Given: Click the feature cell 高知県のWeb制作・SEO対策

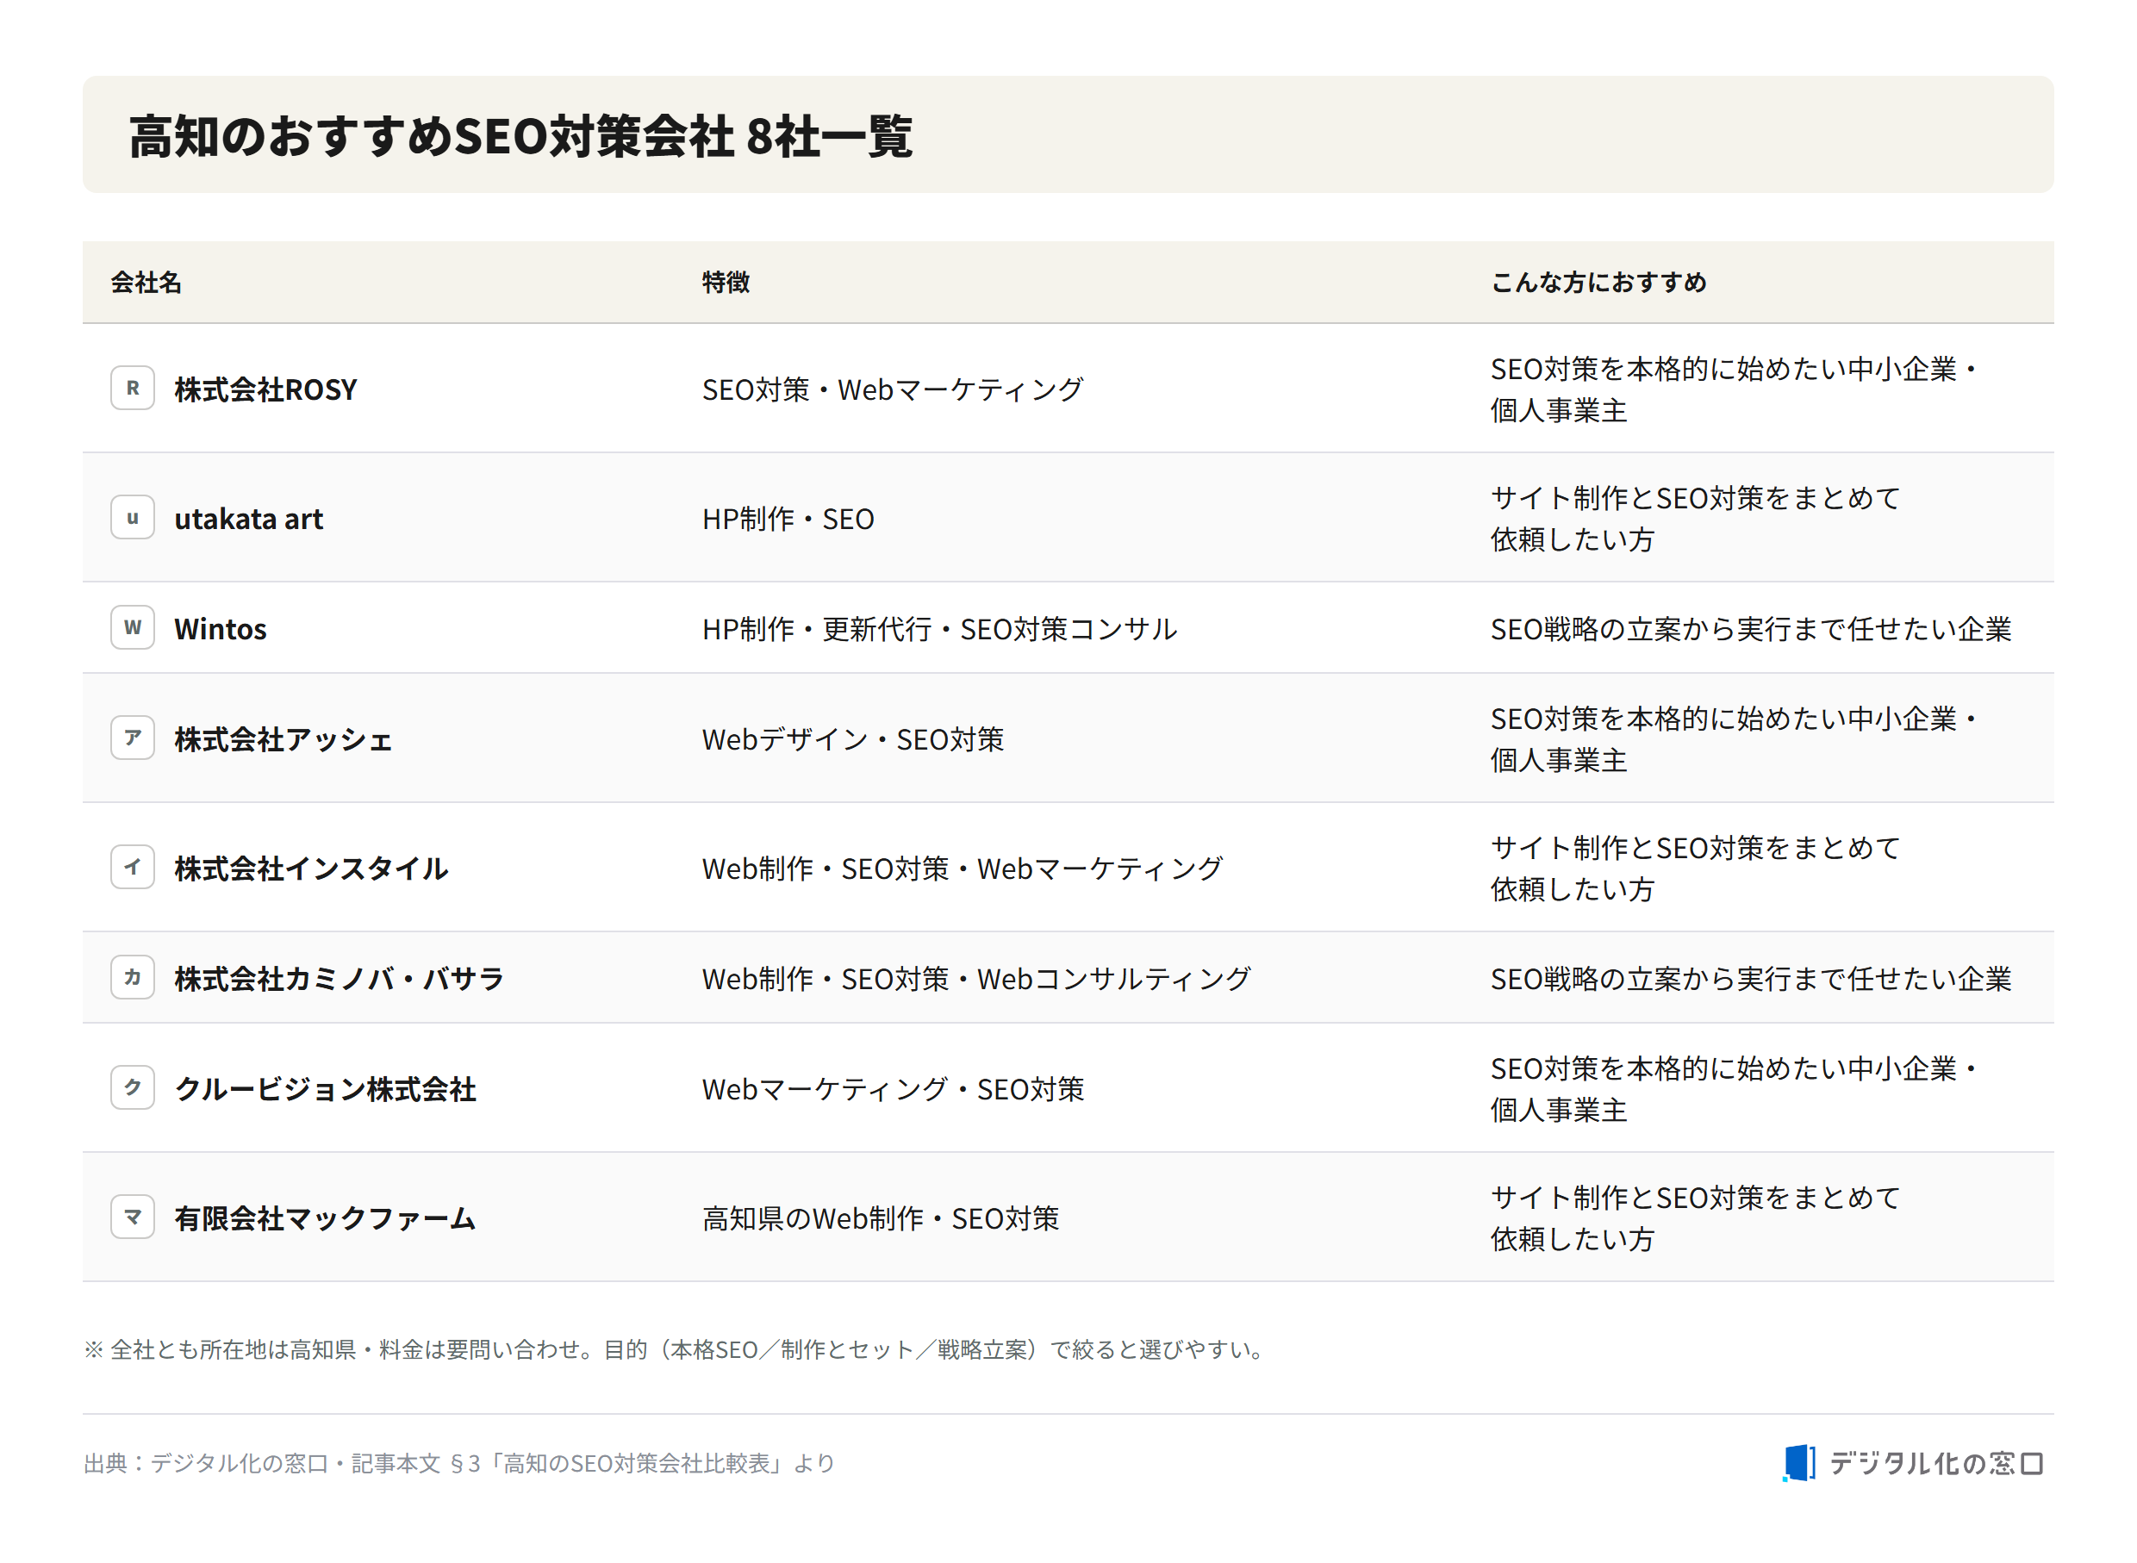Looking at the screenshot, I should pos(880,1218).
